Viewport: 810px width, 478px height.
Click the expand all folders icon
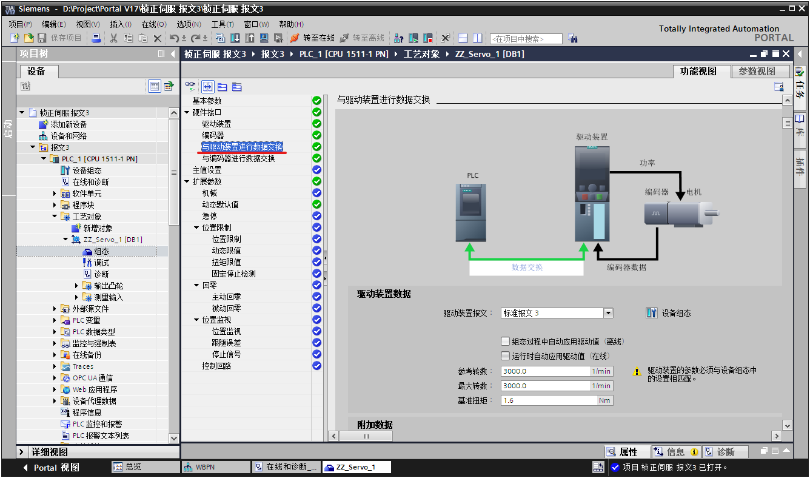tap(237, 87)
